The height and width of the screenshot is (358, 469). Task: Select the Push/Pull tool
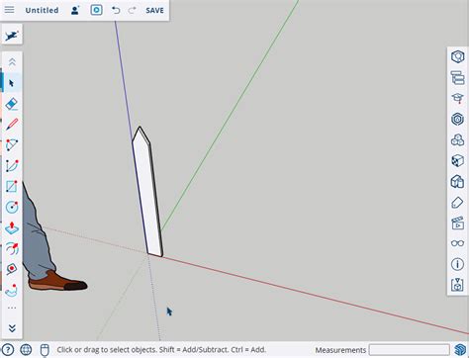pos(12,228)
